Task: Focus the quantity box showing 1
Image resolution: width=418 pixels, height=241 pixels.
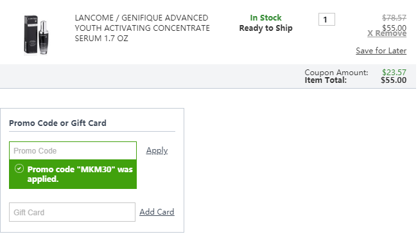Action: click(x=327, y=19)
